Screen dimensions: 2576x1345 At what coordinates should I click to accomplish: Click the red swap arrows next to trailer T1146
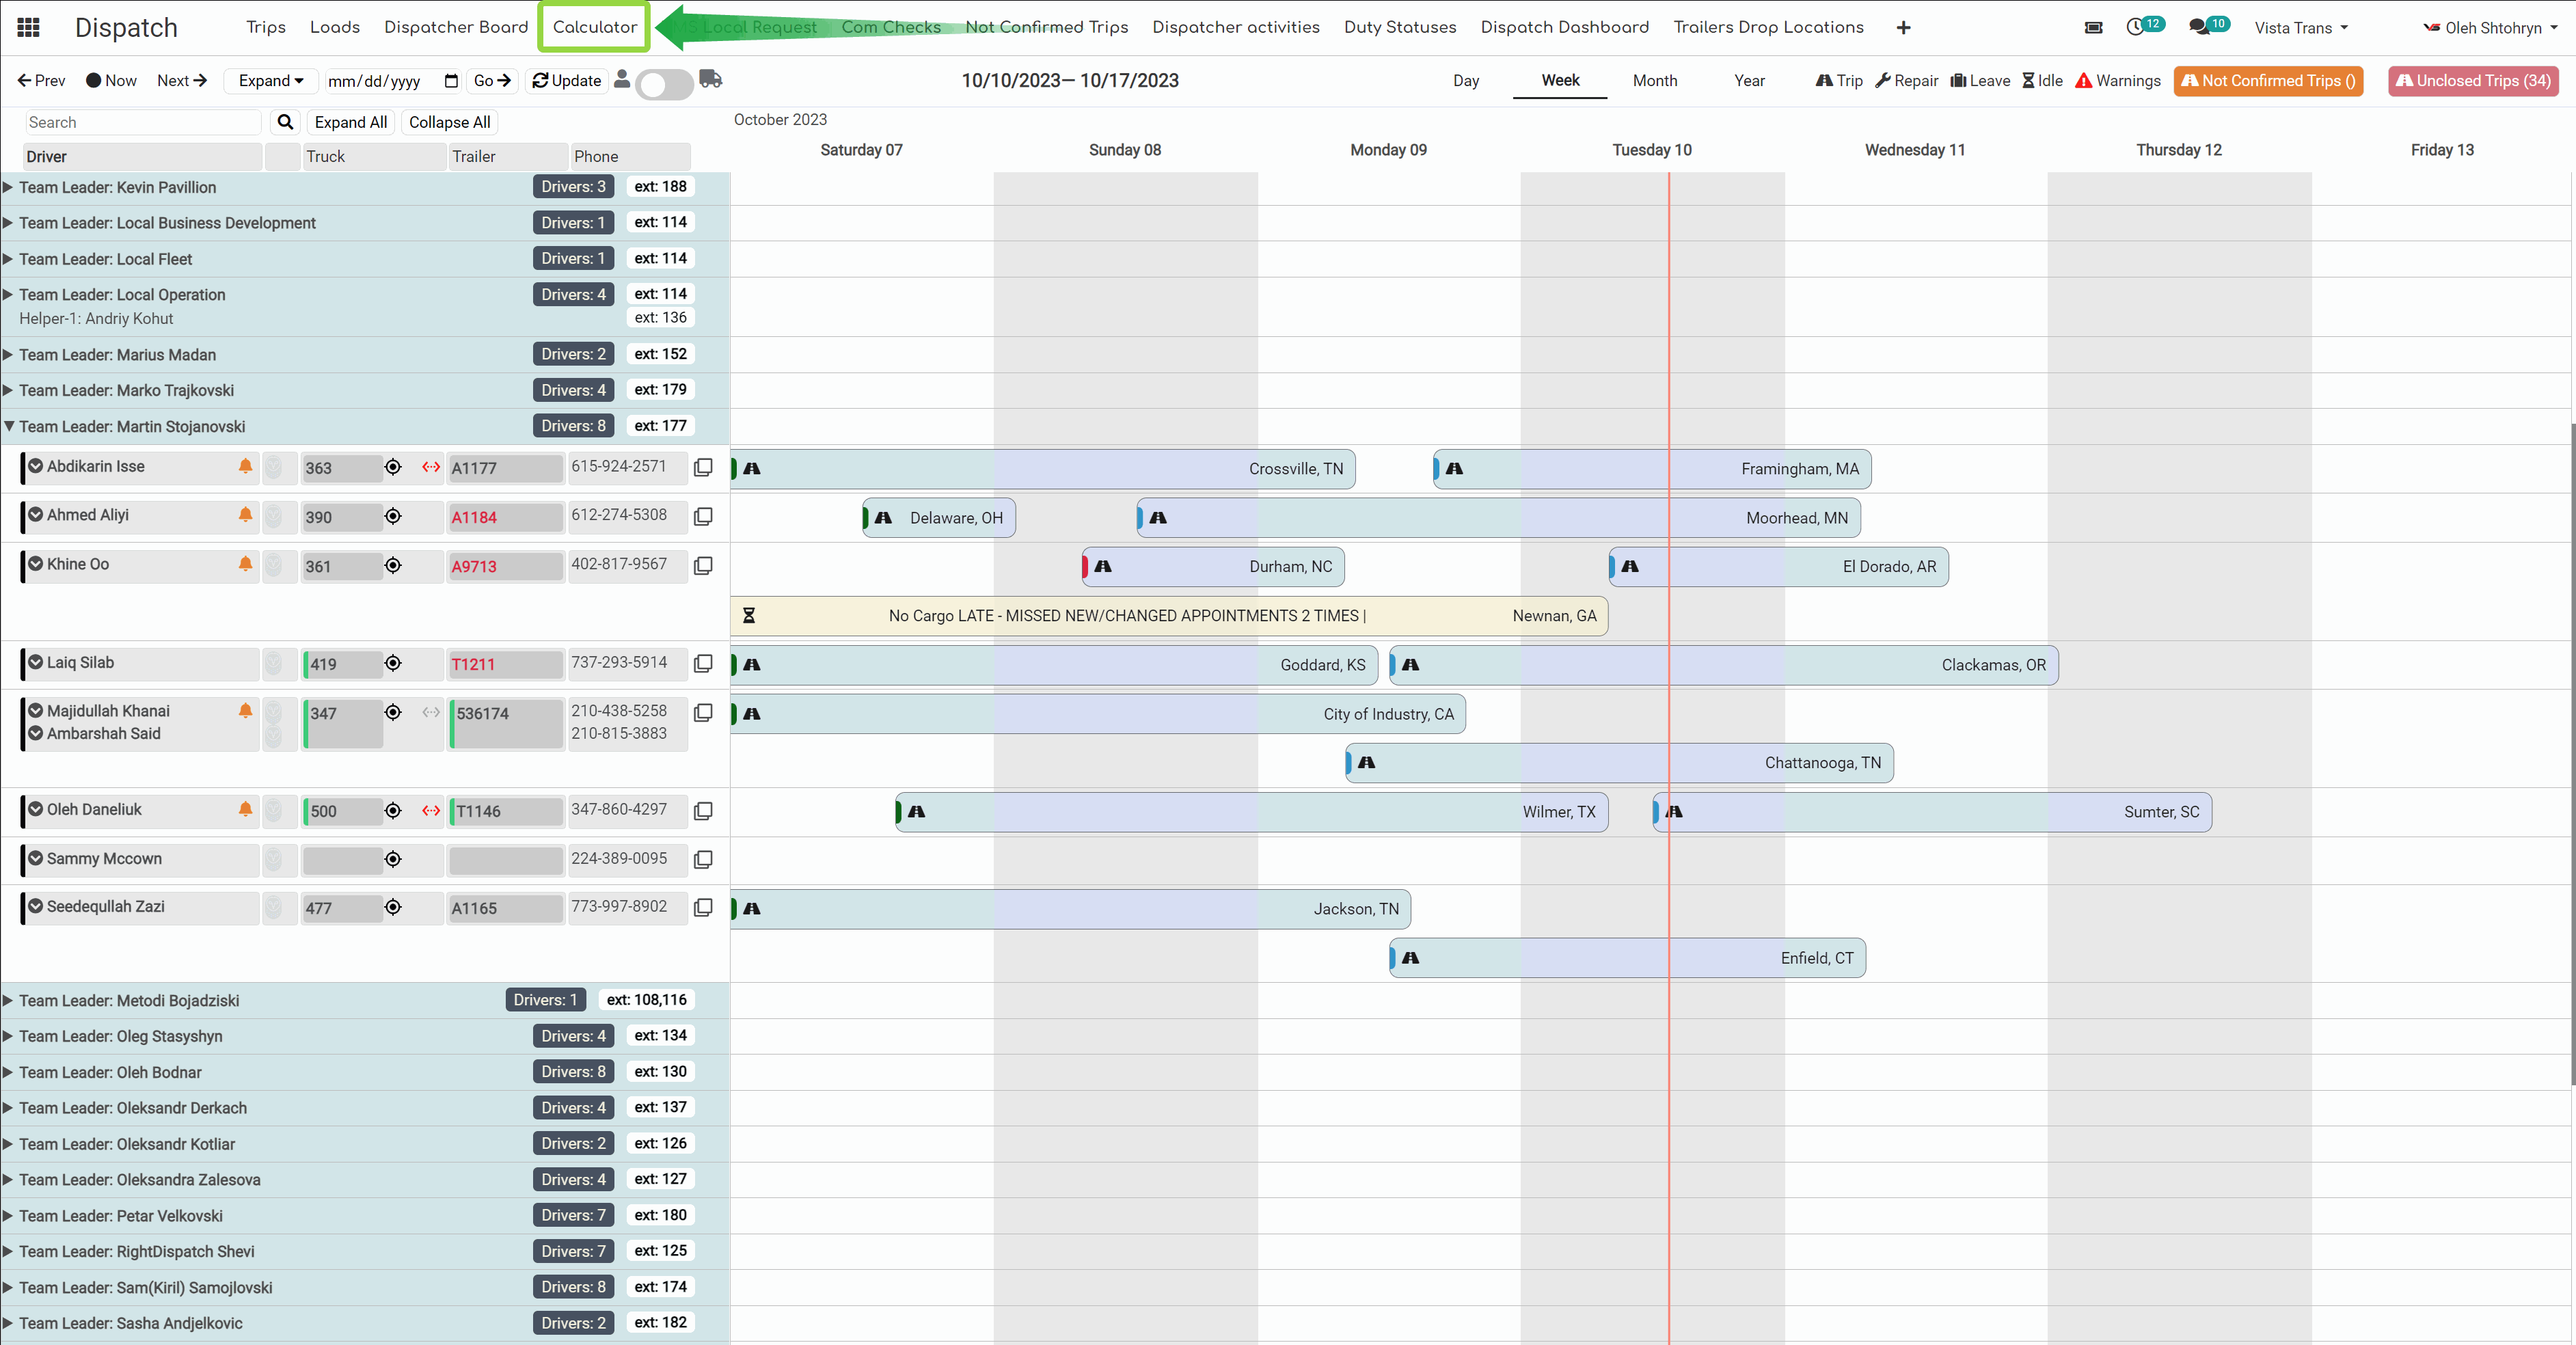pyautogui.click(x=431, y=811)
